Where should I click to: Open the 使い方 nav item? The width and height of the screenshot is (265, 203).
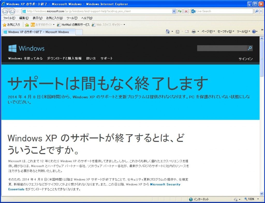(91, 58)
